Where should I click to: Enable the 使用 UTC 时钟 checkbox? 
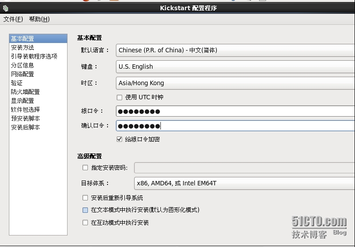click(120, 98)
